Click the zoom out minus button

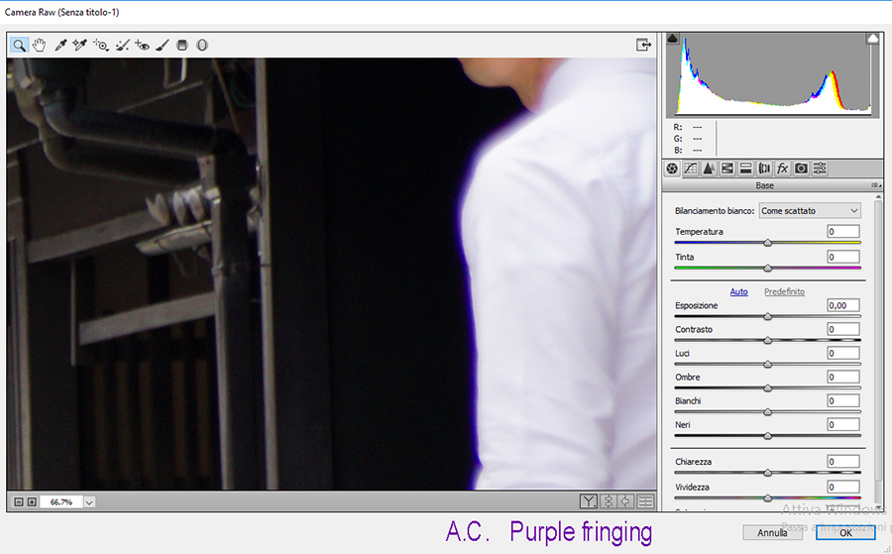point(18,502)
